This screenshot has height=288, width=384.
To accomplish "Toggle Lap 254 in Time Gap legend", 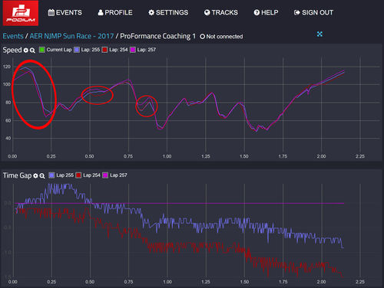I will click(88, 175).
